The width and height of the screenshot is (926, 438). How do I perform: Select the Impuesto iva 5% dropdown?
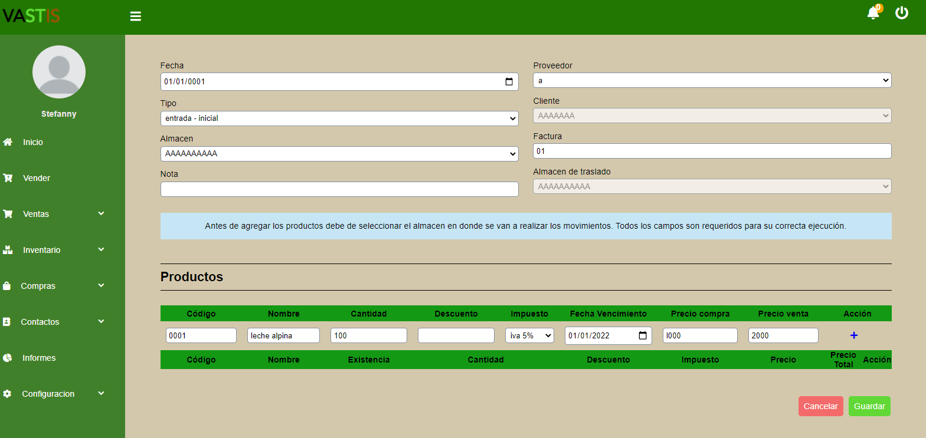coord(529,335)
